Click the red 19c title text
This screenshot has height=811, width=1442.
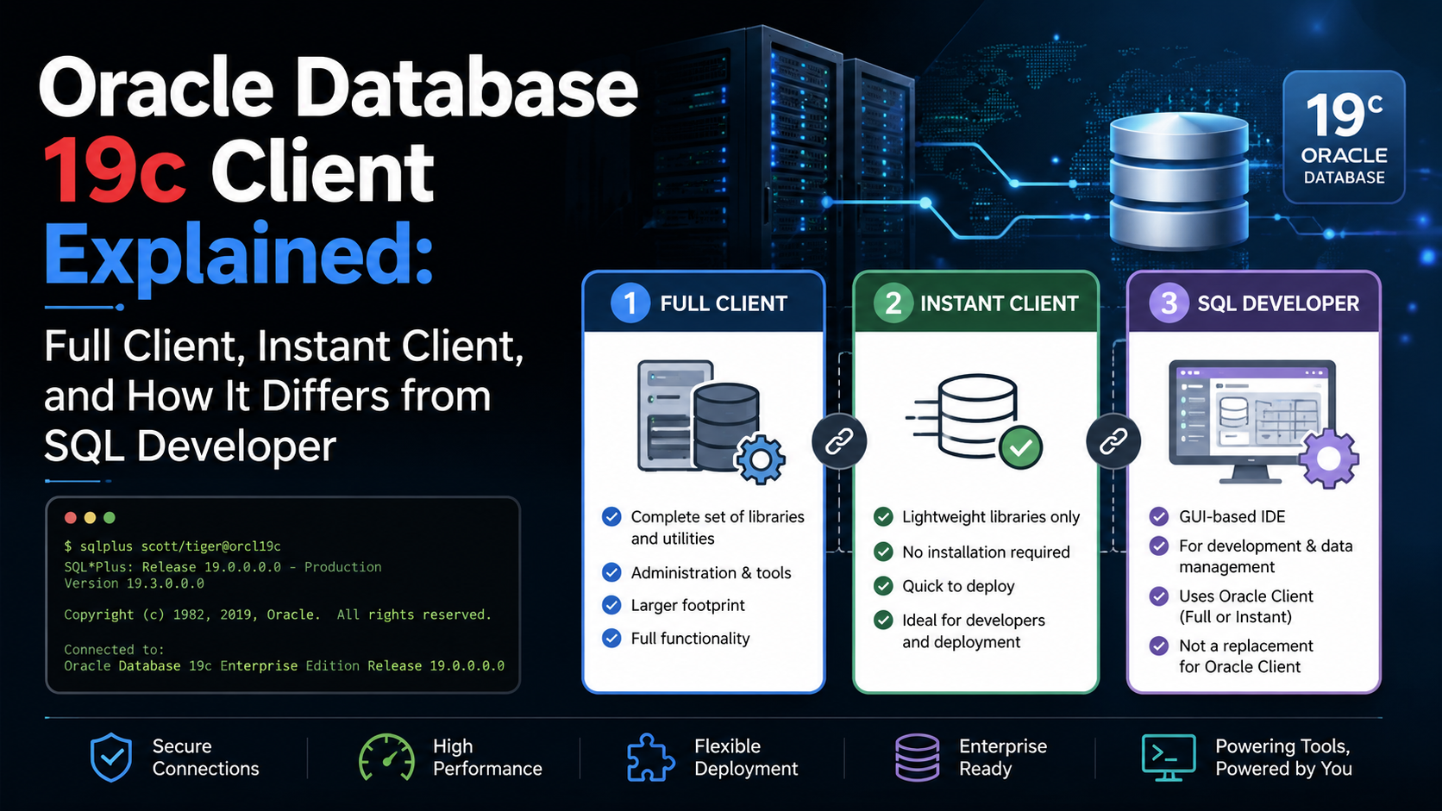(115, 172)
